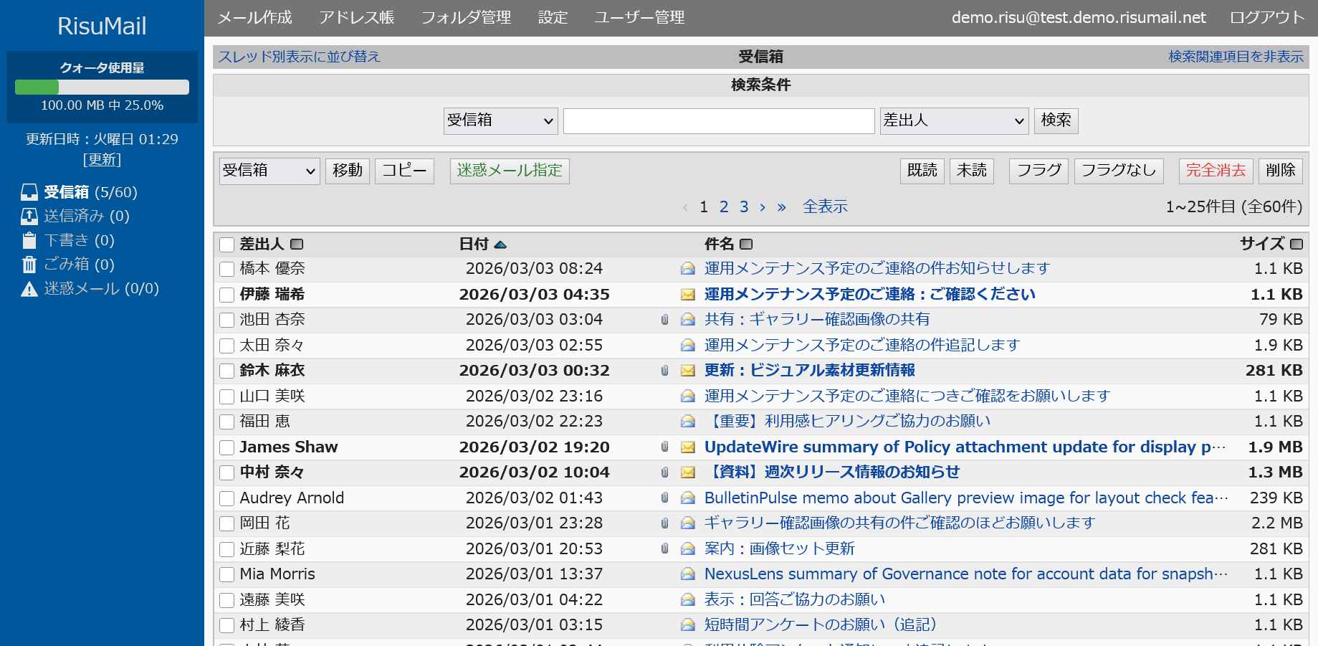The width and height of the screenshot is (1318, 646).
Task: Click the inbox tray icon in sidebar
Action: click(29, 192)
